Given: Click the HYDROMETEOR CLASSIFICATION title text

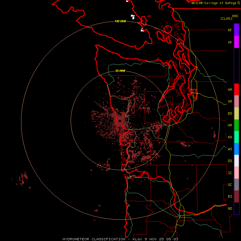Looking at the screenshot, I should [x=94, y=239].
